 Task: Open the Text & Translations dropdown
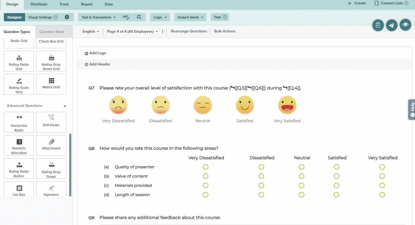[98, 17]
